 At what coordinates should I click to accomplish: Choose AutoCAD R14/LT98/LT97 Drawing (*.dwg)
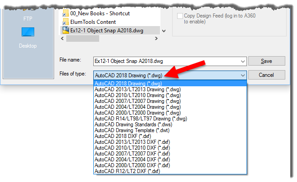coord(170,119)
